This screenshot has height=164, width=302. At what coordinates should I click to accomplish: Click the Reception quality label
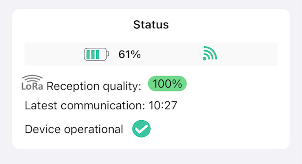pos(94,86)
